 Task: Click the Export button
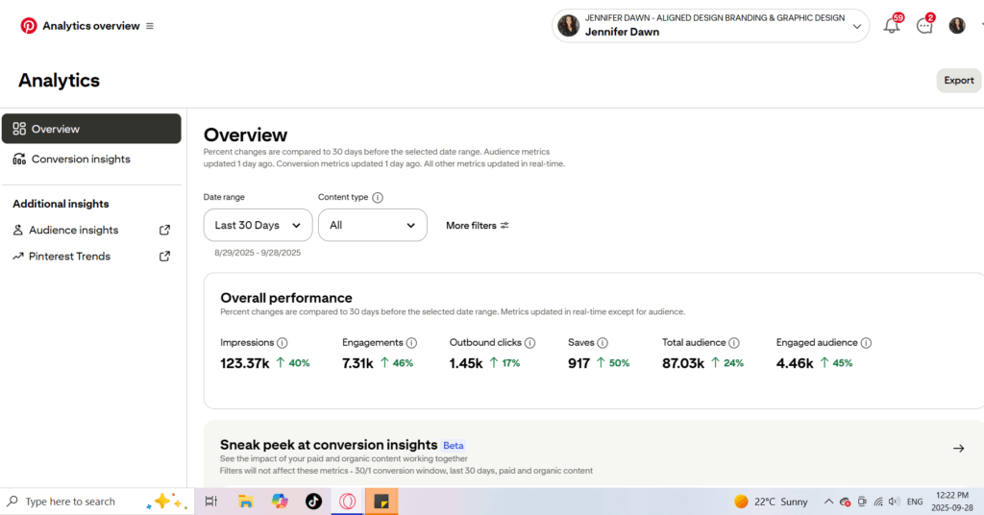958,81
